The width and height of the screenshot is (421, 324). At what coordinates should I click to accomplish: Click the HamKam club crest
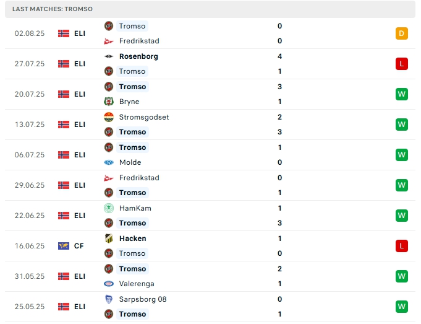click(109, 208)
